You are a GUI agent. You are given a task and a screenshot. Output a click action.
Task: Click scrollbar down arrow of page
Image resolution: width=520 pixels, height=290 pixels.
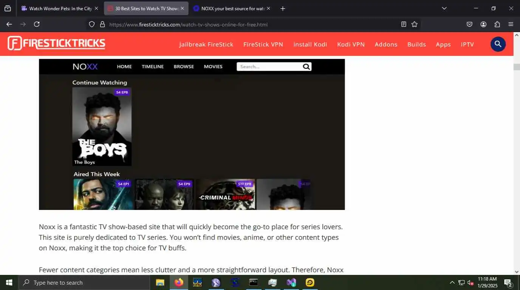coord(517,271)
